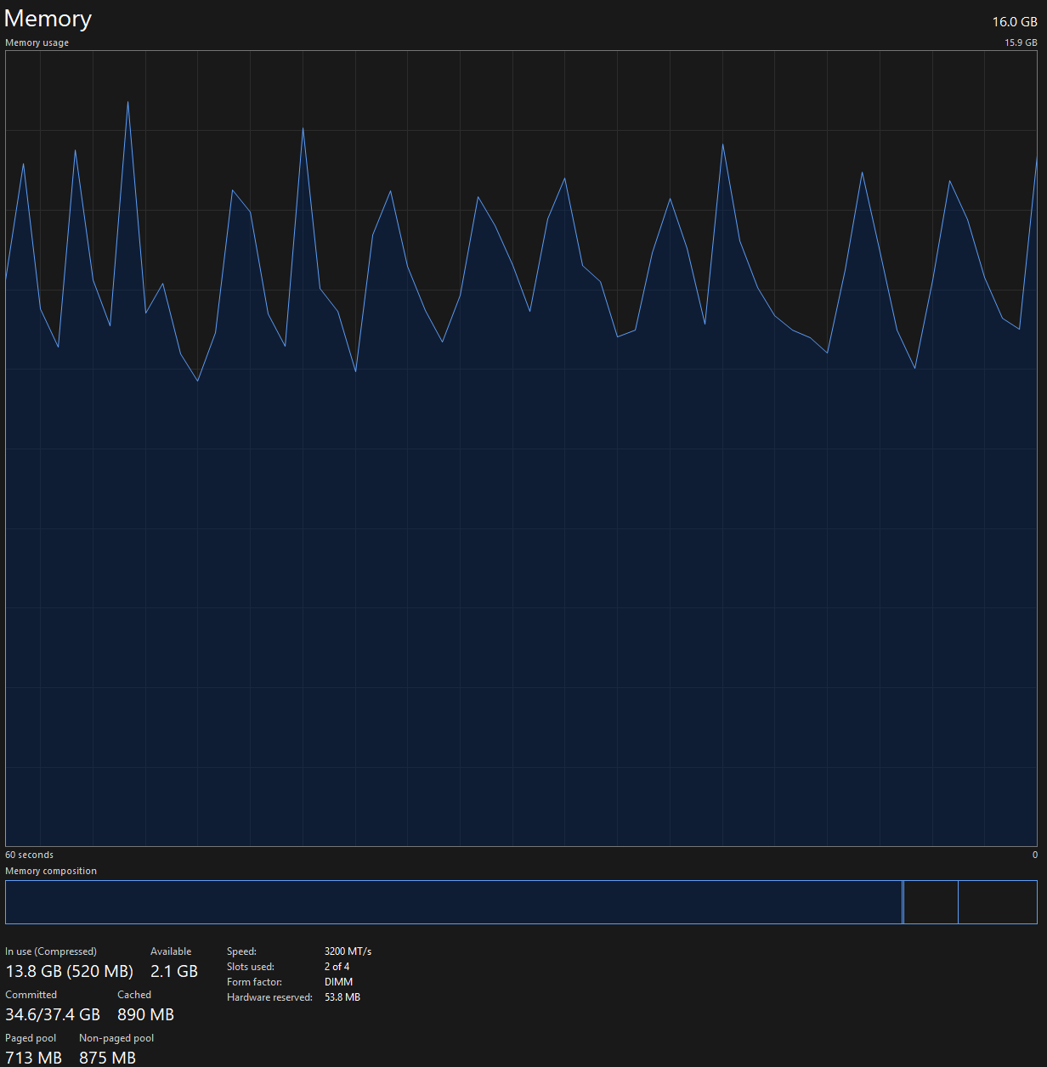1047x1067 pixels.
Task: Click the 13.8 GB (520 MB) in-use value
Action: click(69, 971)
